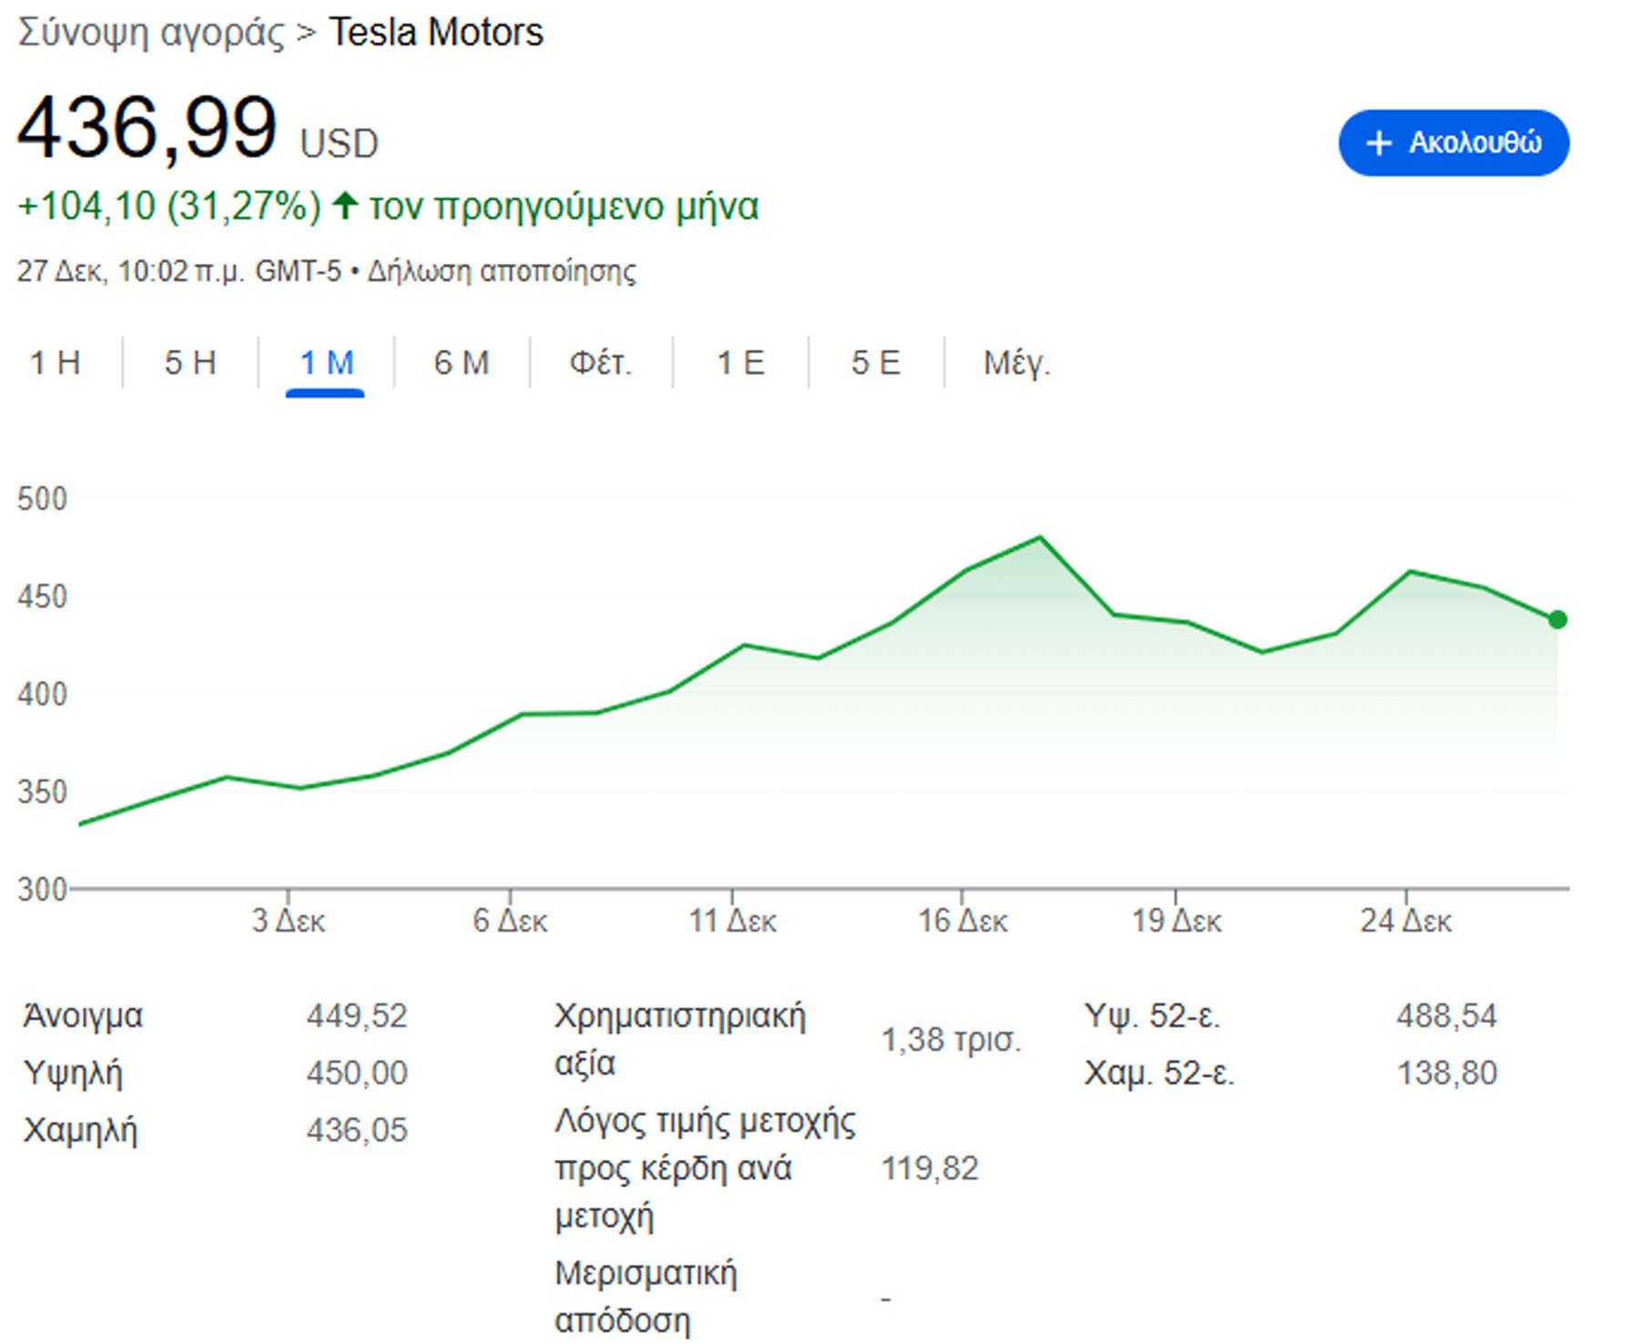Click the Άνοιγμα value 449,52
This screenshot has height=1344, width=1639.
coord(357,1015)
